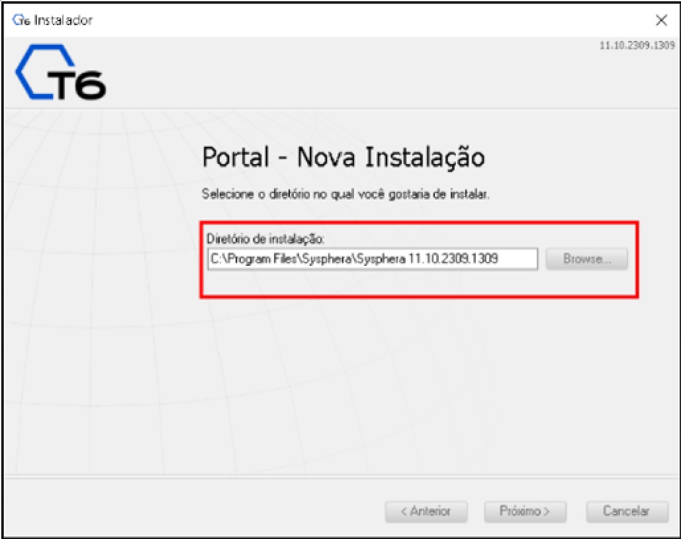
Task: Go to next step with Próximo
Action: [525, 511]
